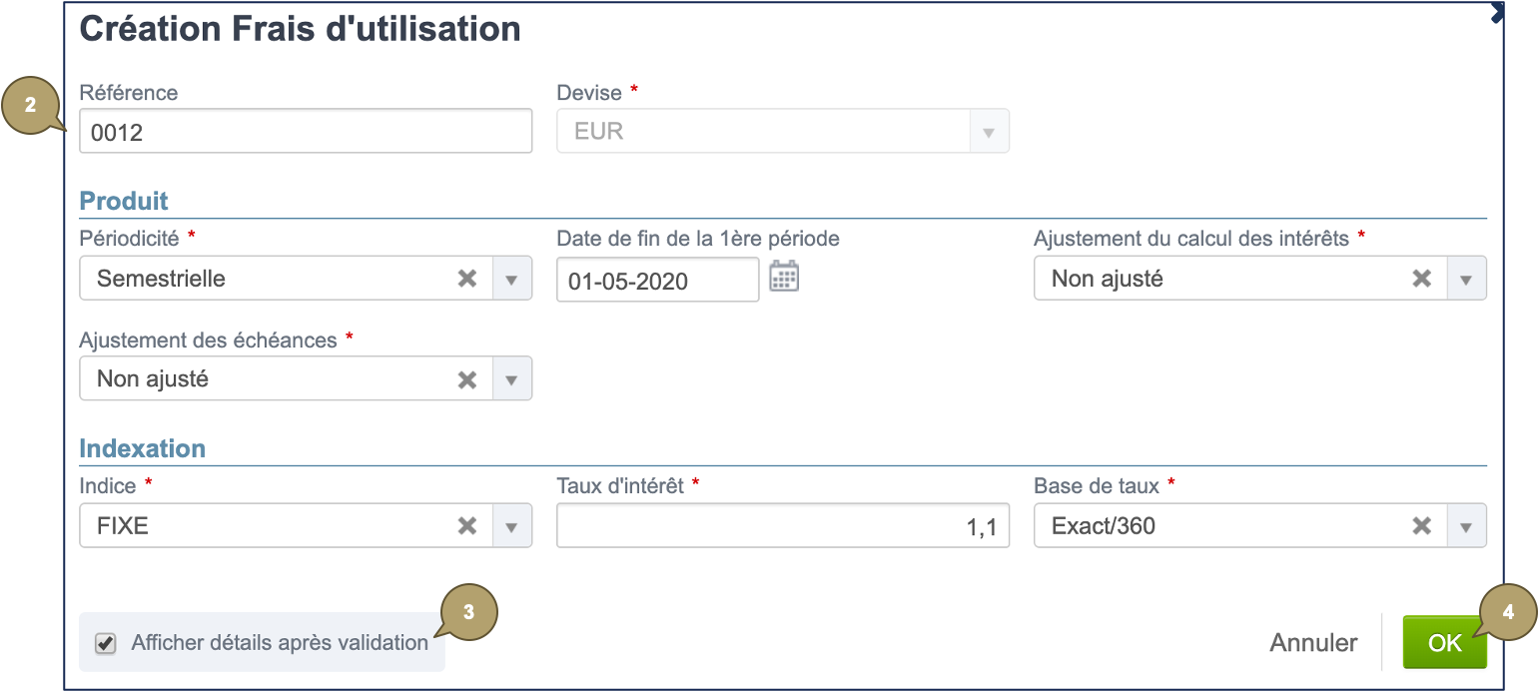Open the Ajustement des échéances dropdown
1538x691 pixels.
(511, 378)
